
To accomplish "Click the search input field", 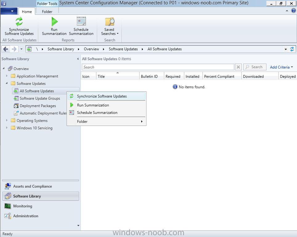I will pyautogui.click(x=158, y=67).
